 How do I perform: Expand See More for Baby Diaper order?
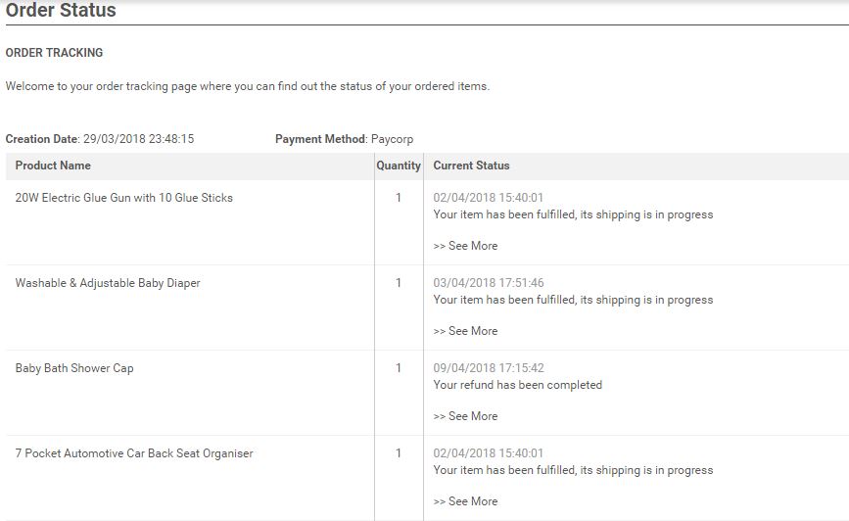click(465, 331)
